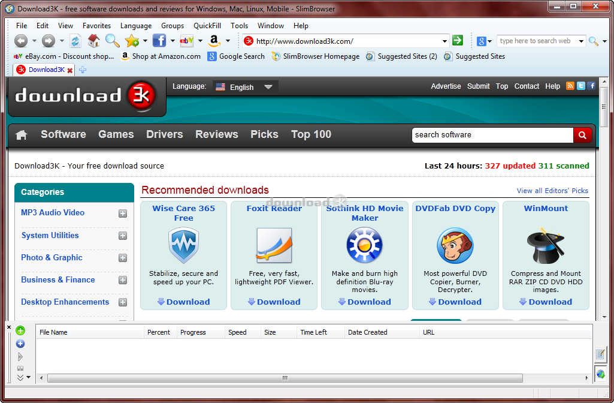Add a new download with the green plus
The height and width of the screenshot is (403, 614).
20,330
